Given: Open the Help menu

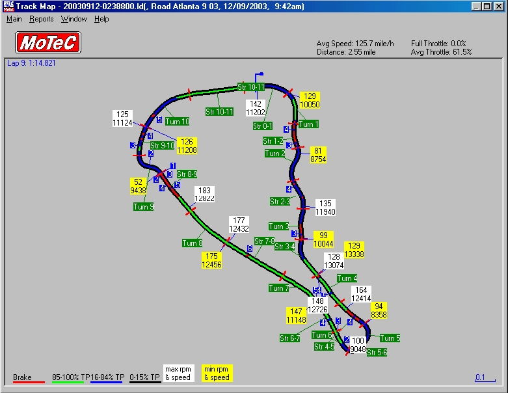Looking at the screenshot, I should [x=101, y=19].
